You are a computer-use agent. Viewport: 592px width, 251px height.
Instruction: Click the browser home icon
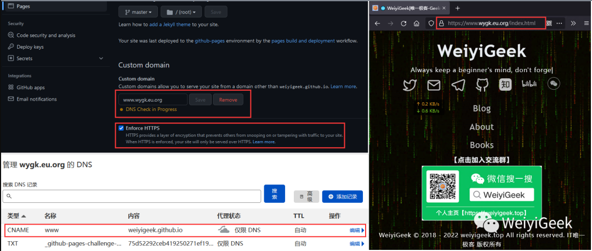(417, 24)
